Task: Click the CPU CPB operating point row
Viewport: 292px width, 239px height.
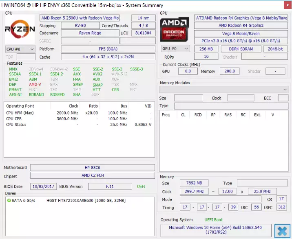Action: [79, 118]
